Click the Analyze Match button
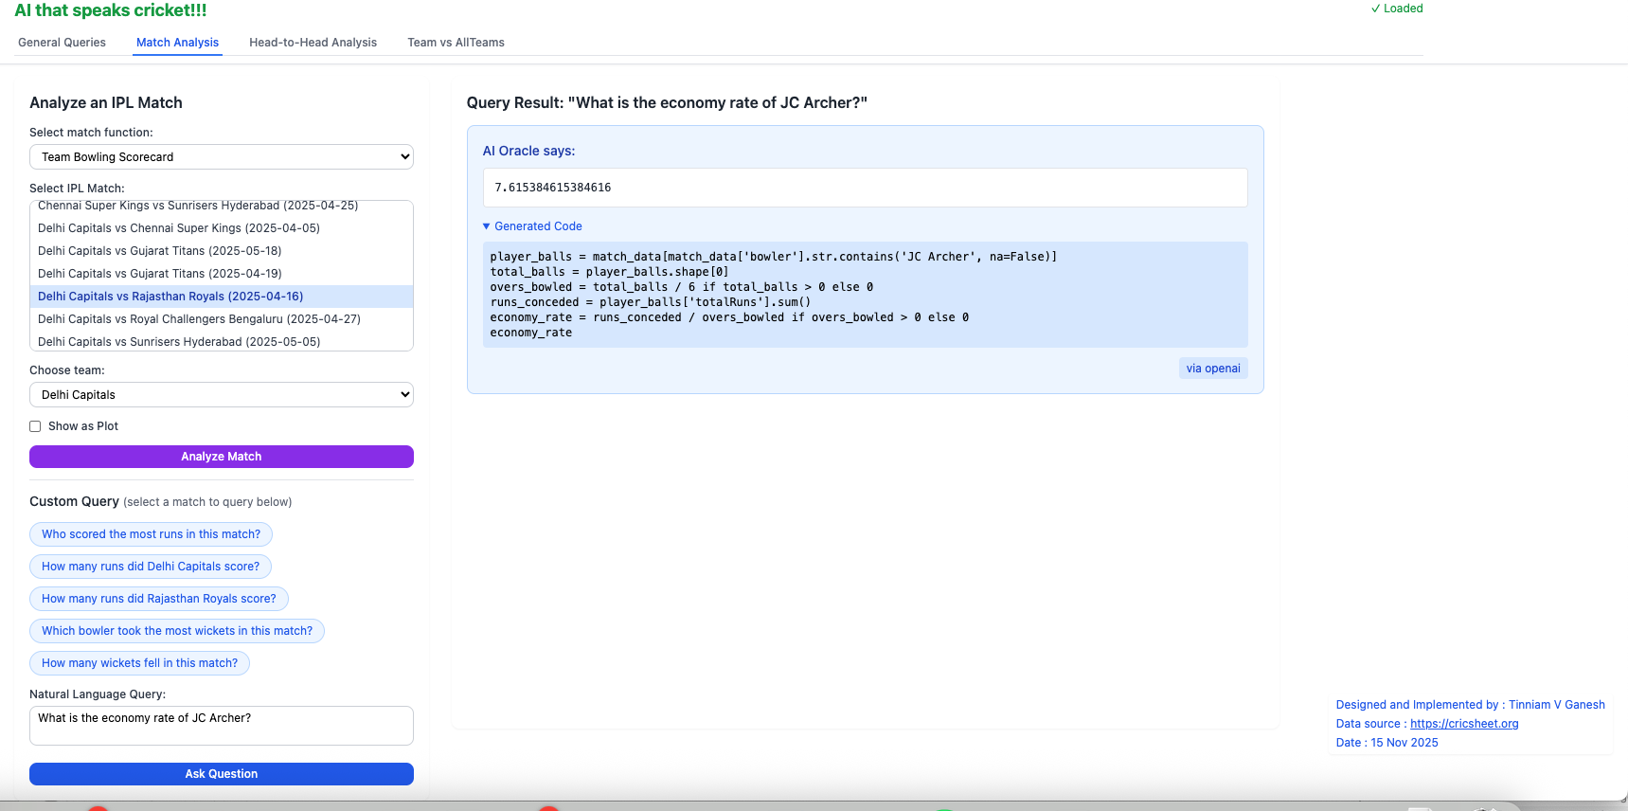Screen dimensions: 1628x811 point(222,457)
